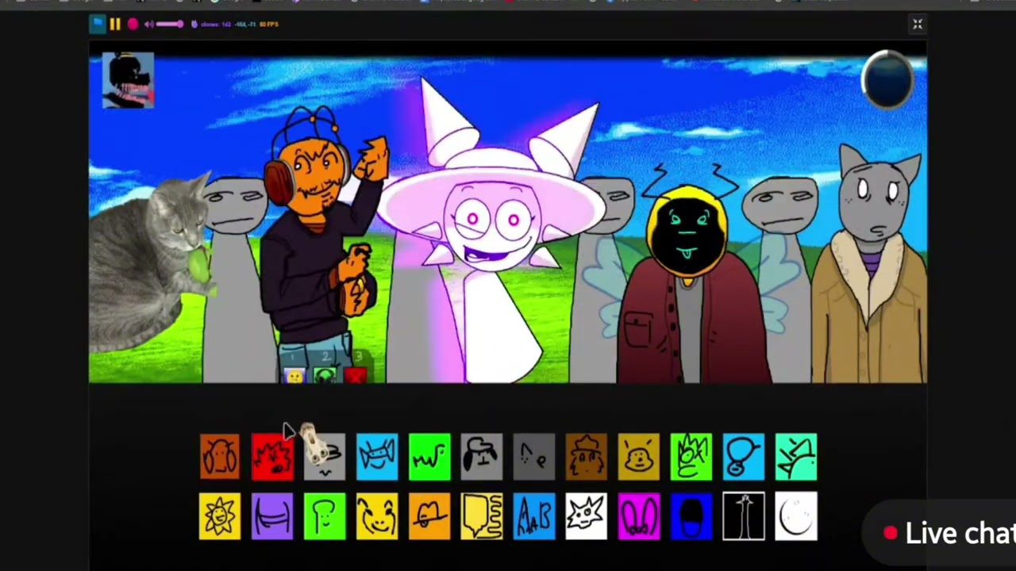
Task: Choose the light blue whiskered-face character icon
Action: coord(377,457)
